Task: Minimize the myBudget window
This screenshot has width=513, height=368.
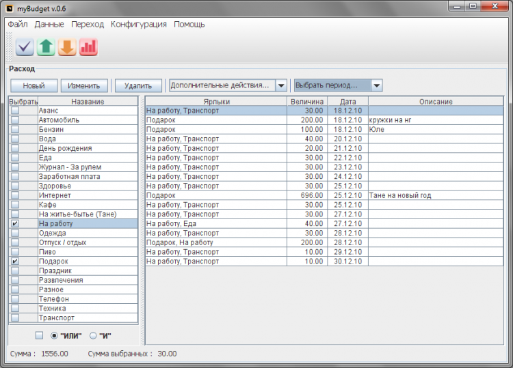Action: pyautogui.click(x=457, y=6)
